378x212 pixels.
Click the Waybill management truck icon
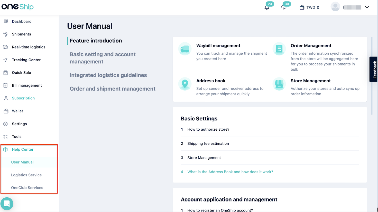185,49
